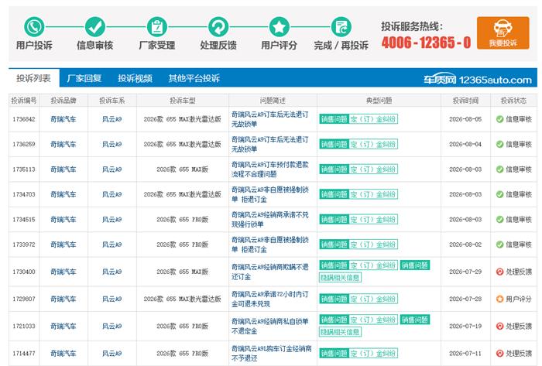This screenshot has height=366, width=542.
Task: Click model 2026款 655 MAX版 in row 1735113
Action: [182, 169]
